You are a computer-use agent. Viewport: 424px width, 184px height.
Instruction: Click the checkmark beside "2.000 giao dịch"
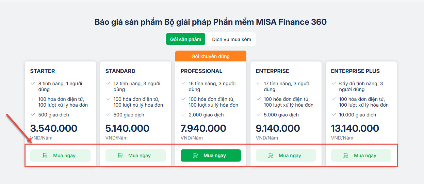click(x=183, y=115)
